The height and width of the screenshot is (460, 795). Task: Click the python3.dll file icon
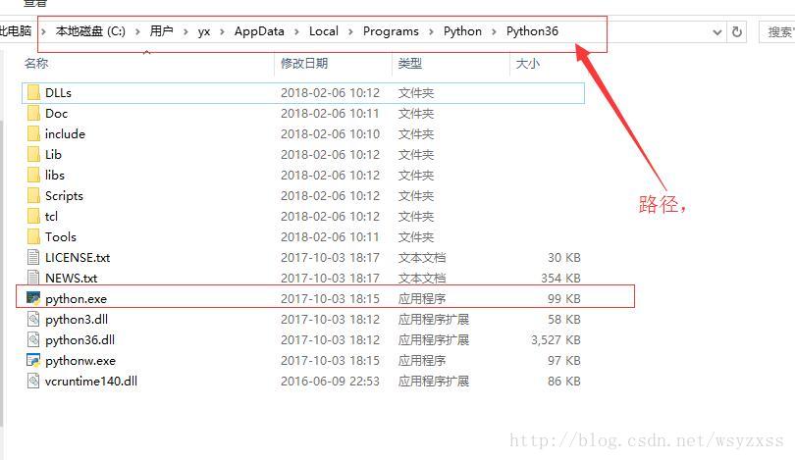[x=33, y=319]
